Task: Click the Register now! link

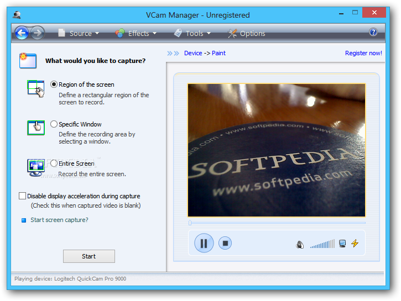Action: click(363, 53)
